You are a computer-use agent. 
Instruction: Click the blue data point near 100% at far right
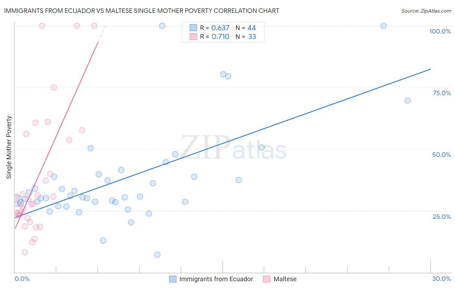point(383,26)
